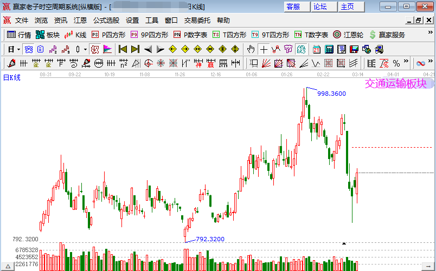
Task: Expand the main toolbar overflow chevron
Action: (430, 33)
